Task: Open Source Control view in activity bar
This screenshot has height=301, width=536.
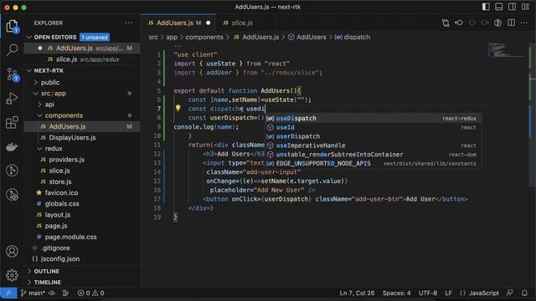Action: (x=12, y=74)
